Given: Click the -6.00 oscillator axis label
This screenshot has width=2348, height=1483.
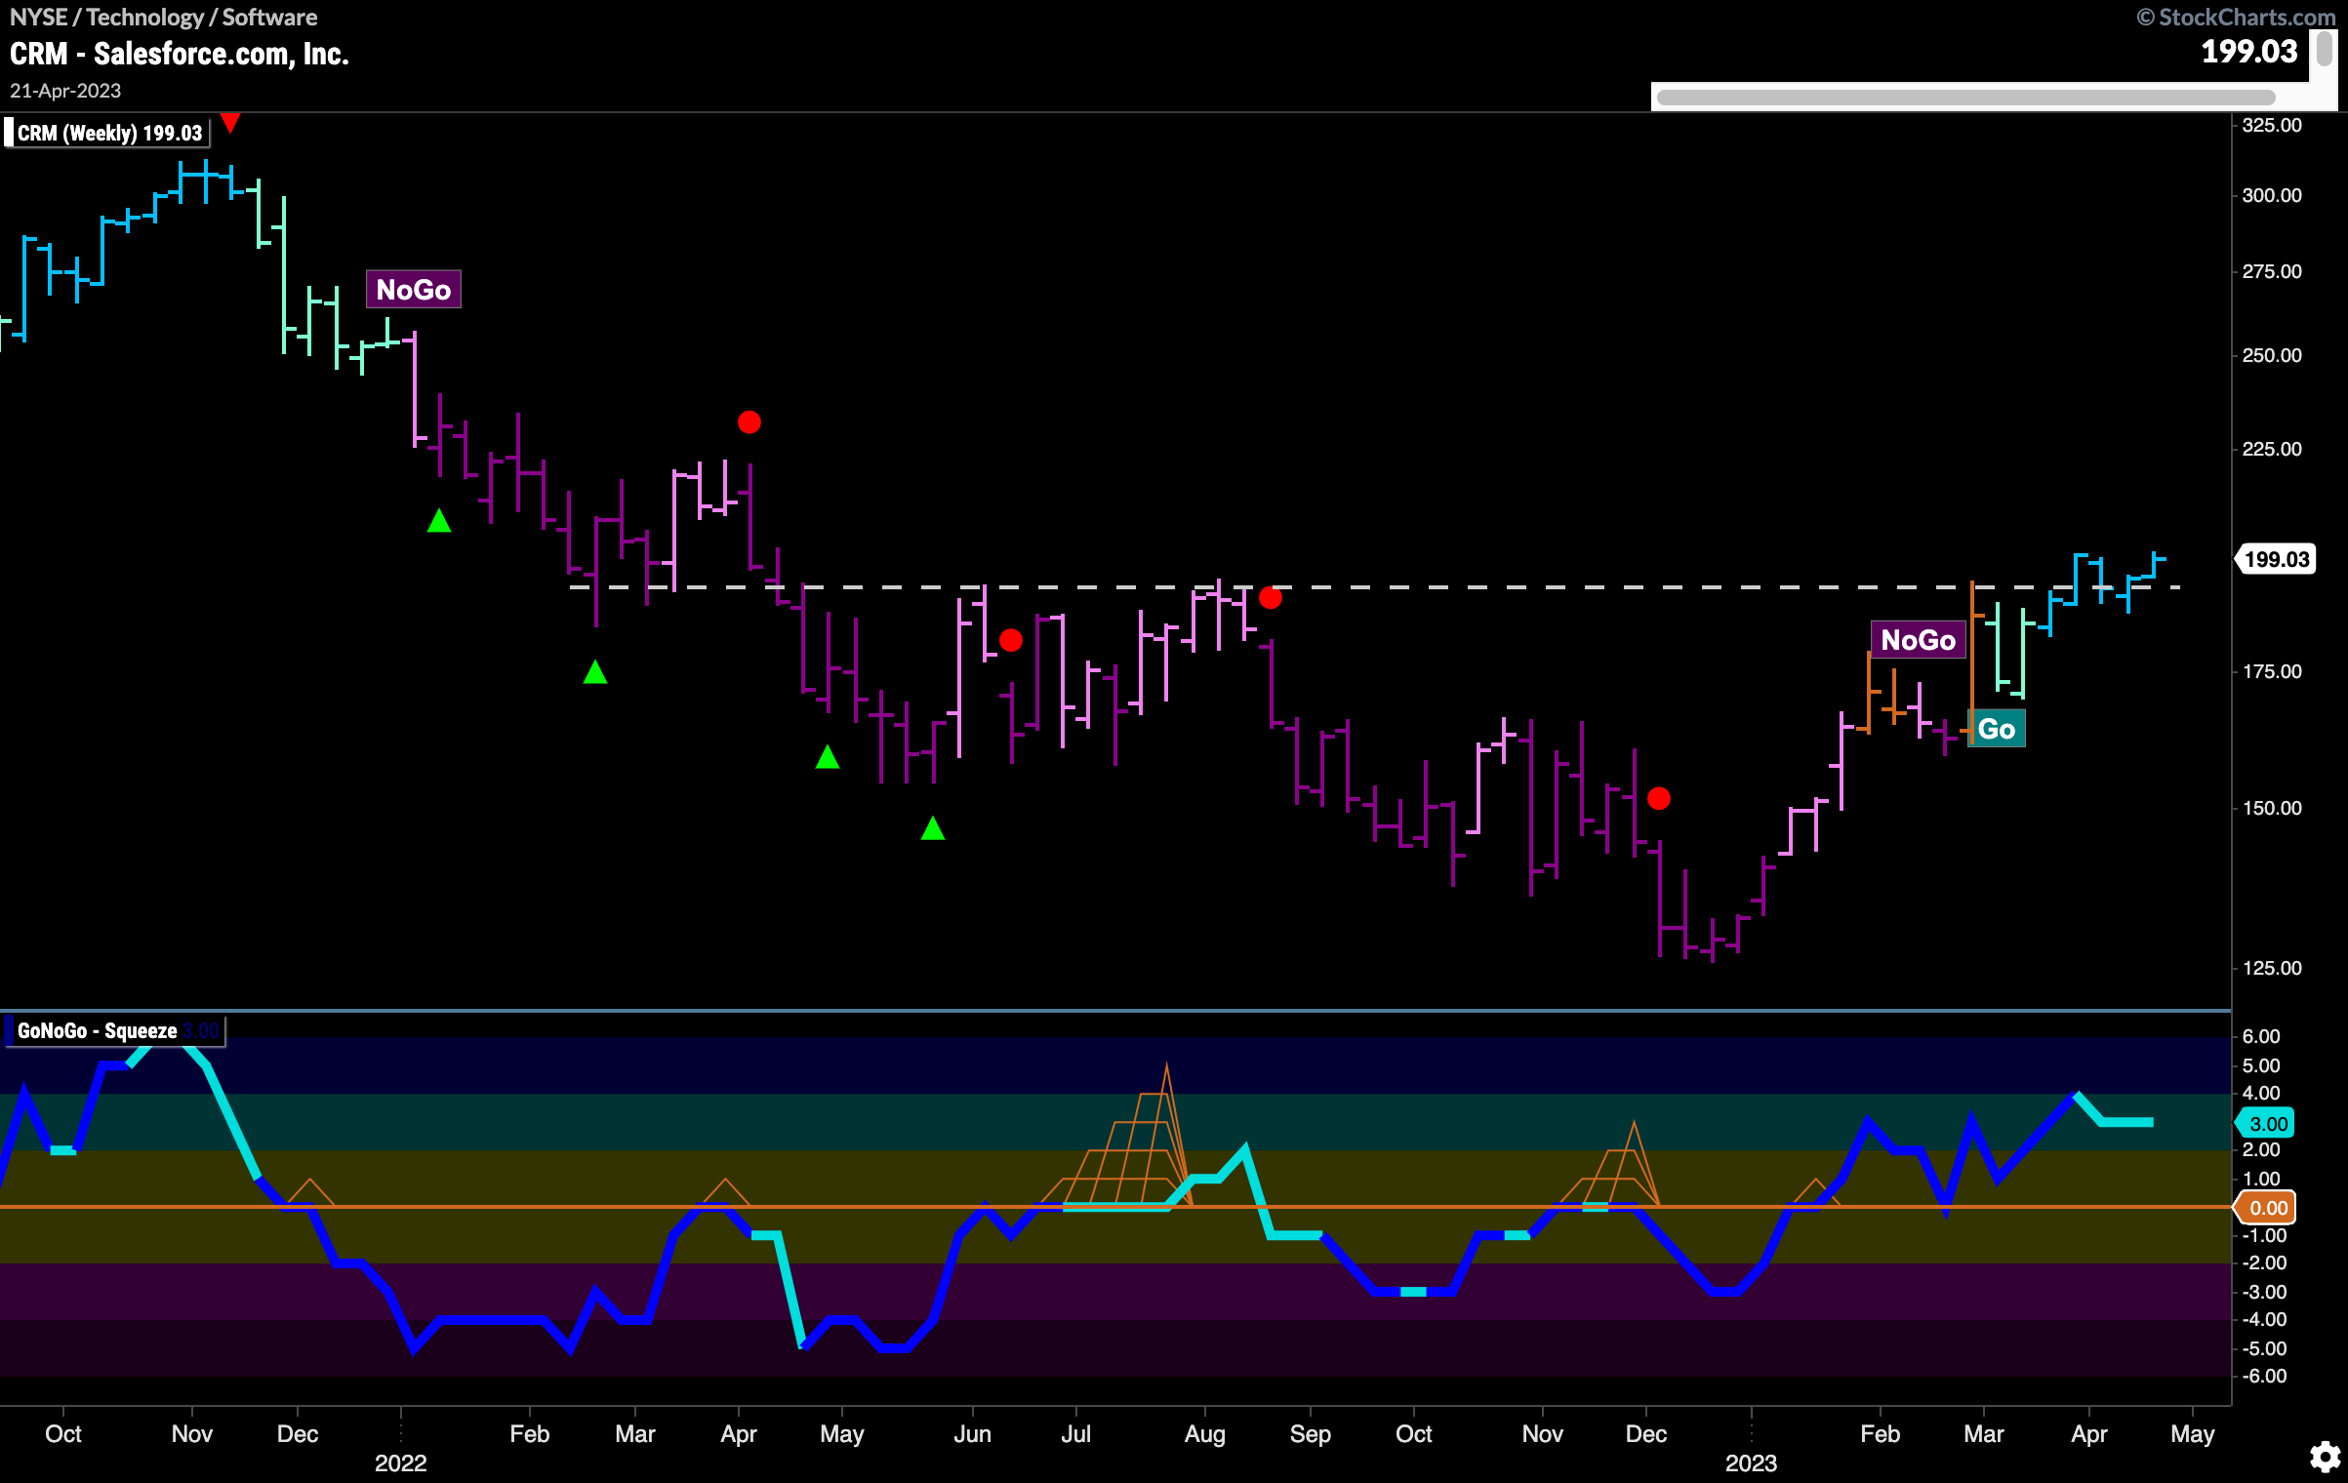Looking at the screenshot, I should pyautogui.click(x=2265, y=1376).
